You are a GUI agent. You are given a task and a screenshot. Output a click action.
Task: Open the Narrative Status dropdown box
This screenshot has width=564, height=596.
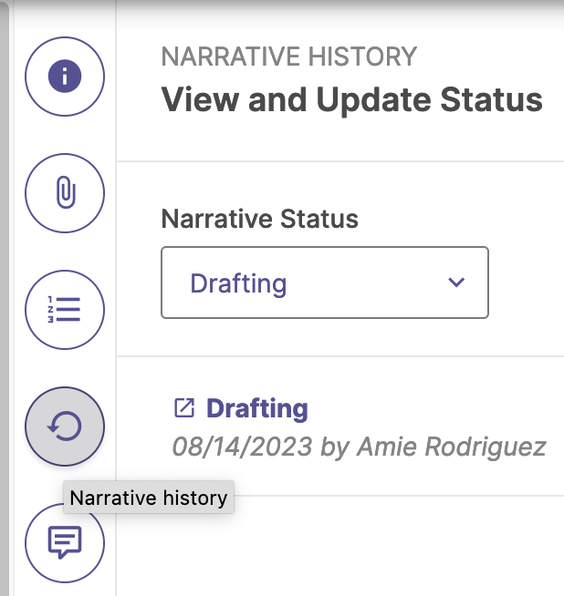(325, 283)
